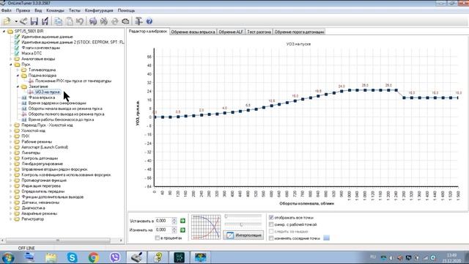Select the Лямбда-регулирование folder
The image size is (469, 264).
tap(43, 164)
